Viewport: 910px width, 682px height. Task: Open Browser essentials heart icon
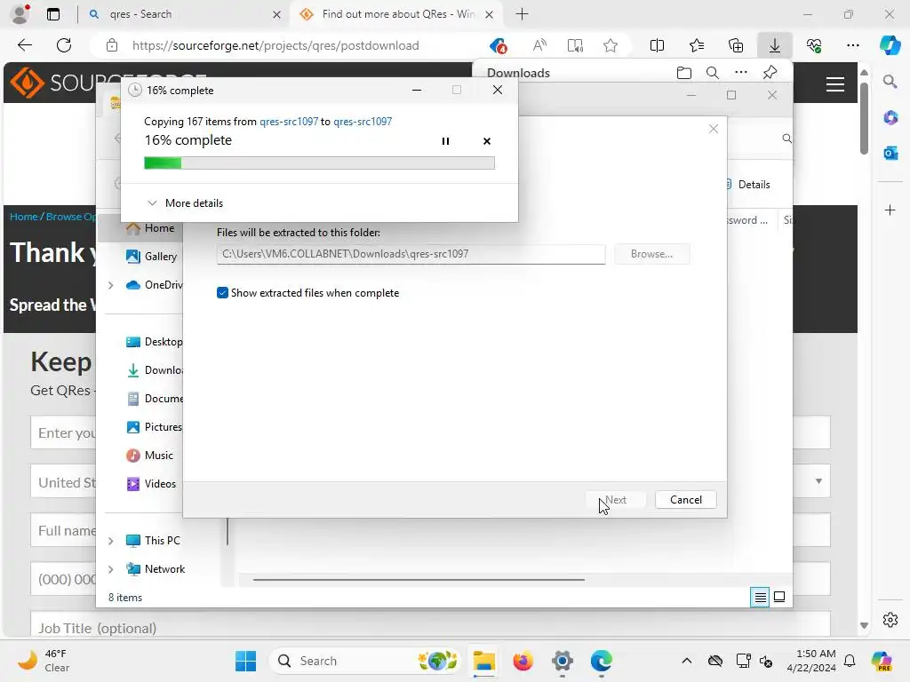pyautogui.click(x=814, y=45)
